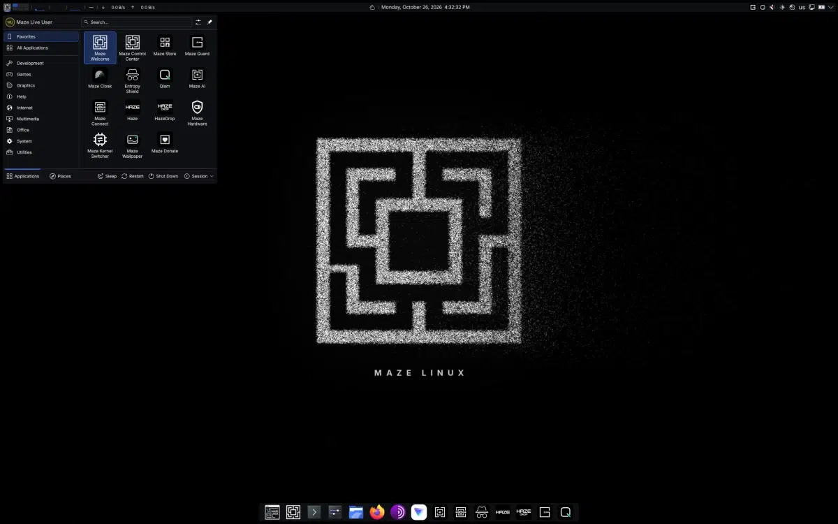Launch Haze from the favorites grid
Image resolution: width=838 pixels, height=524 pixels.
(133, 111)
